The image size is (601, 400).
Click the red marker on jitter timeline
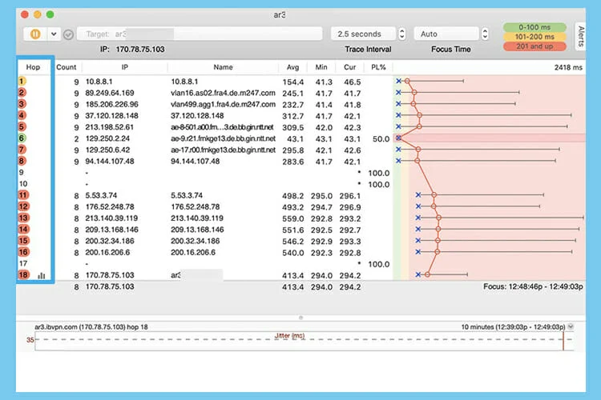coord(563,341)
